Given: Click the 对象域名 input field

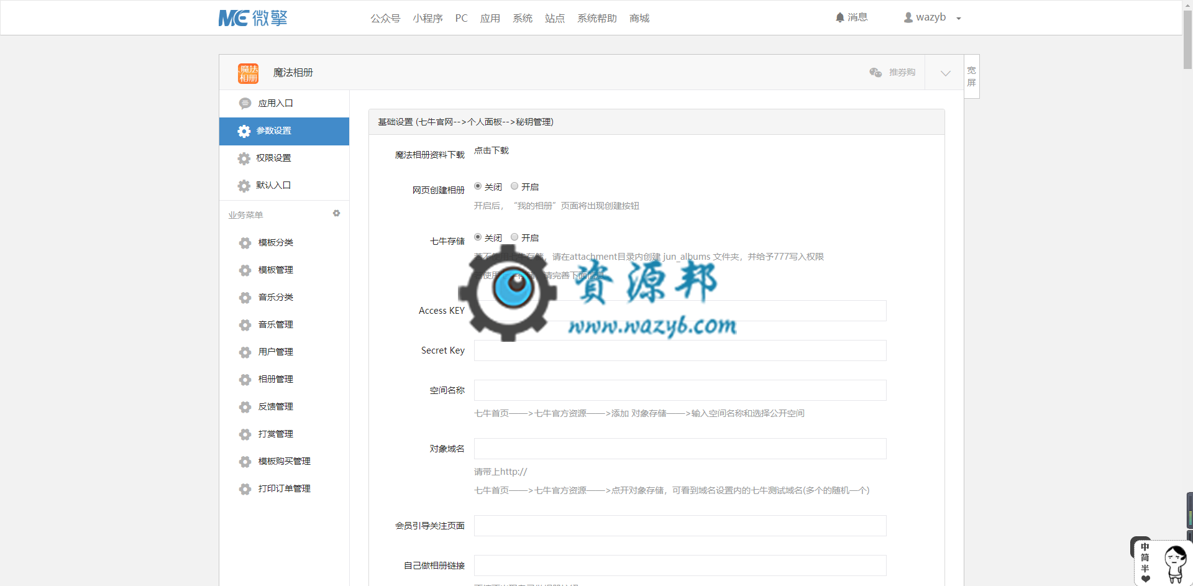Looking at the screenshot, I should coord(680,449).
